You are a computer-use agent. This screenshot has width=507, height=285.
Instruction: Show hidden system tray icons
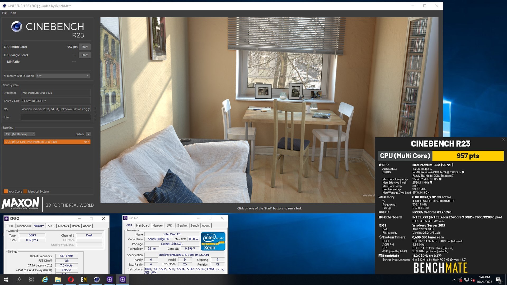pyautogui.click(x=454, y=280)
